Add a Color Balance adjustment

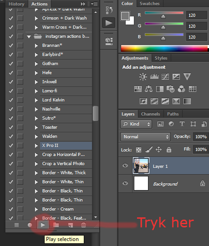[148, 89]
